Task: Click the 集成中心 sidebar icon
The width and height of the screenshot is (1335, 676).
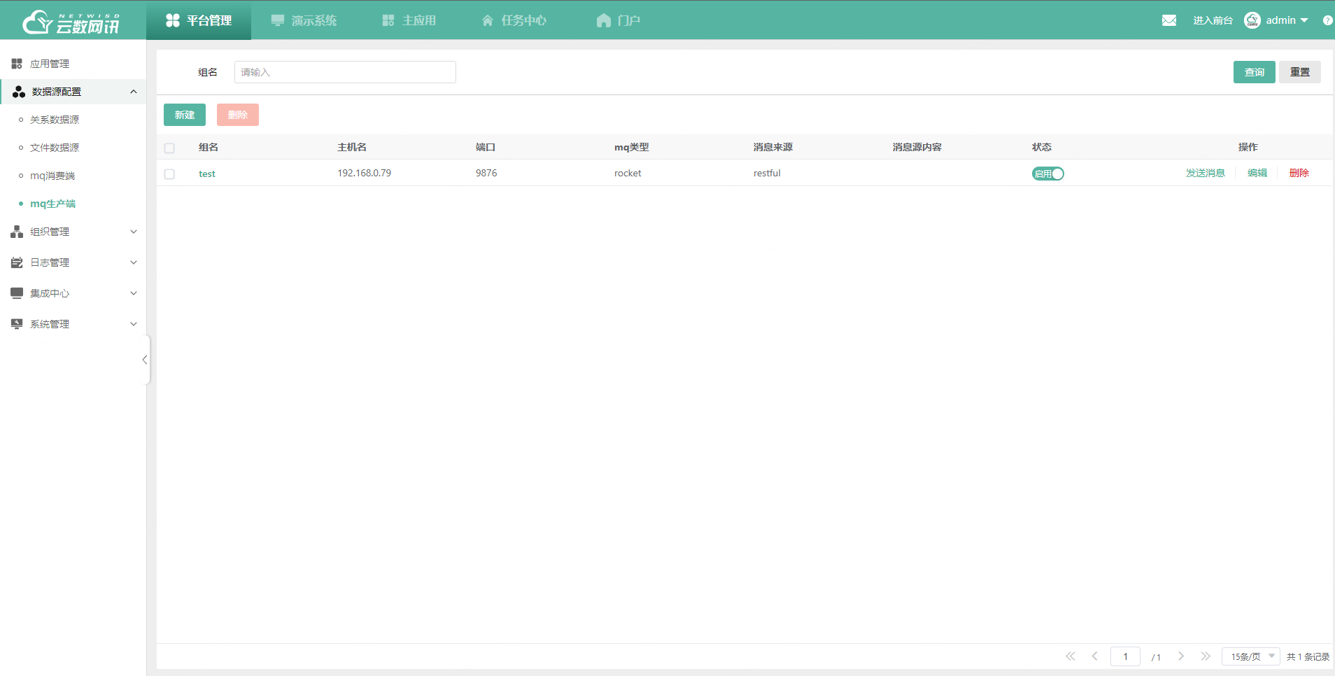Action: point(17,293)
